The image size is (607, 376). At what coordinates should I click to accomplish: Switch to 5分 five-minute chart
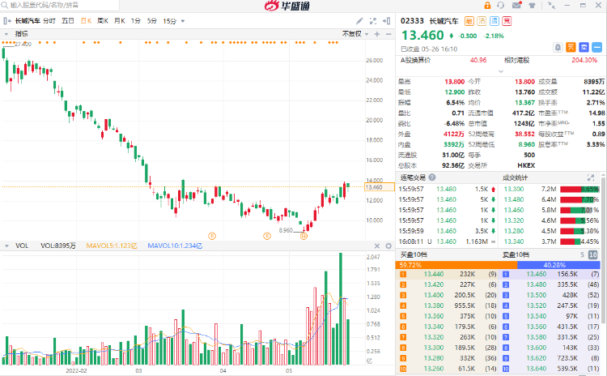(x=152, y=21)
